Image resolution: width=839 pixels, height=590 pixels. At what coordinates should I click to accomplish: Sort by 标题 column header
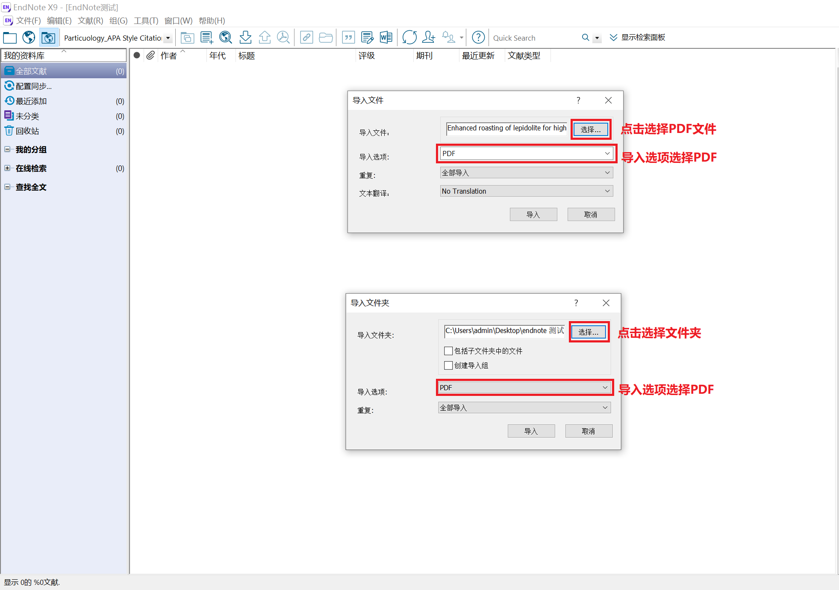[247, 56]
